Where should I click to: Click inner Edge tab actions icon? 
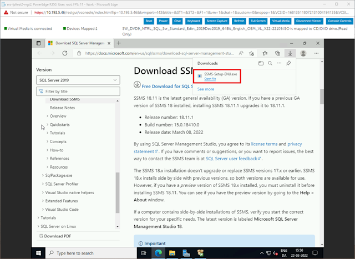(38, 43)
